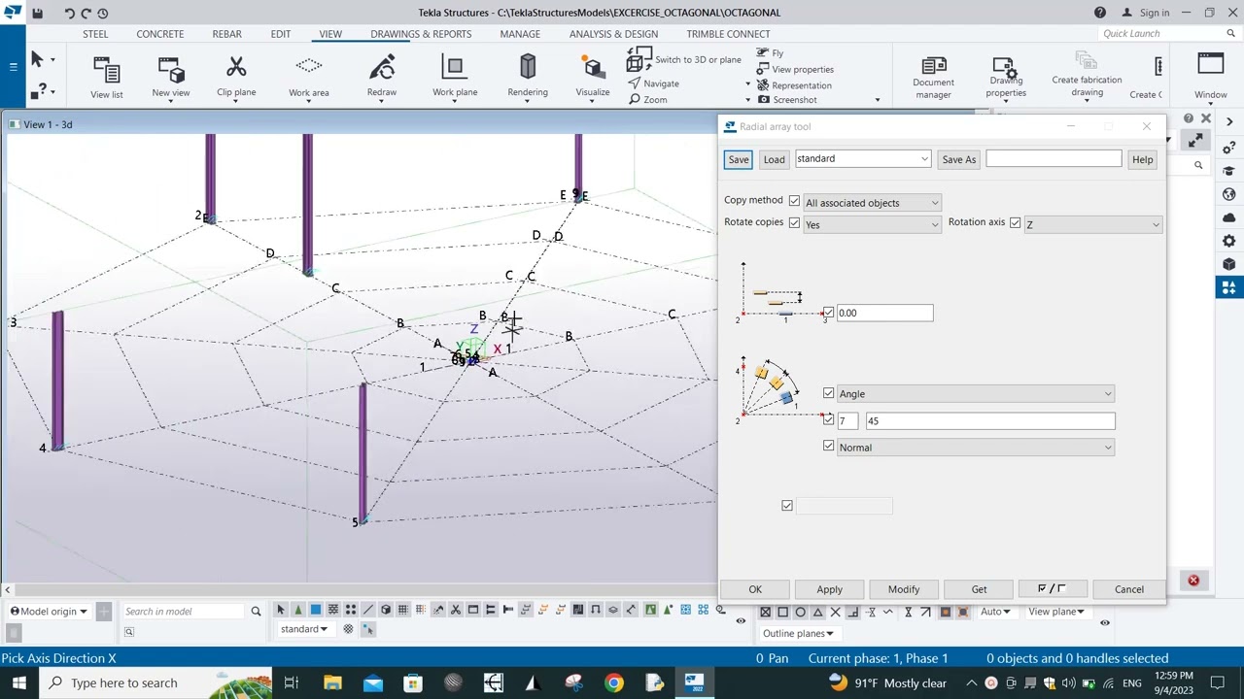
Task: Open the STEEL ribbon tab
Action: (x=95, y=34)
